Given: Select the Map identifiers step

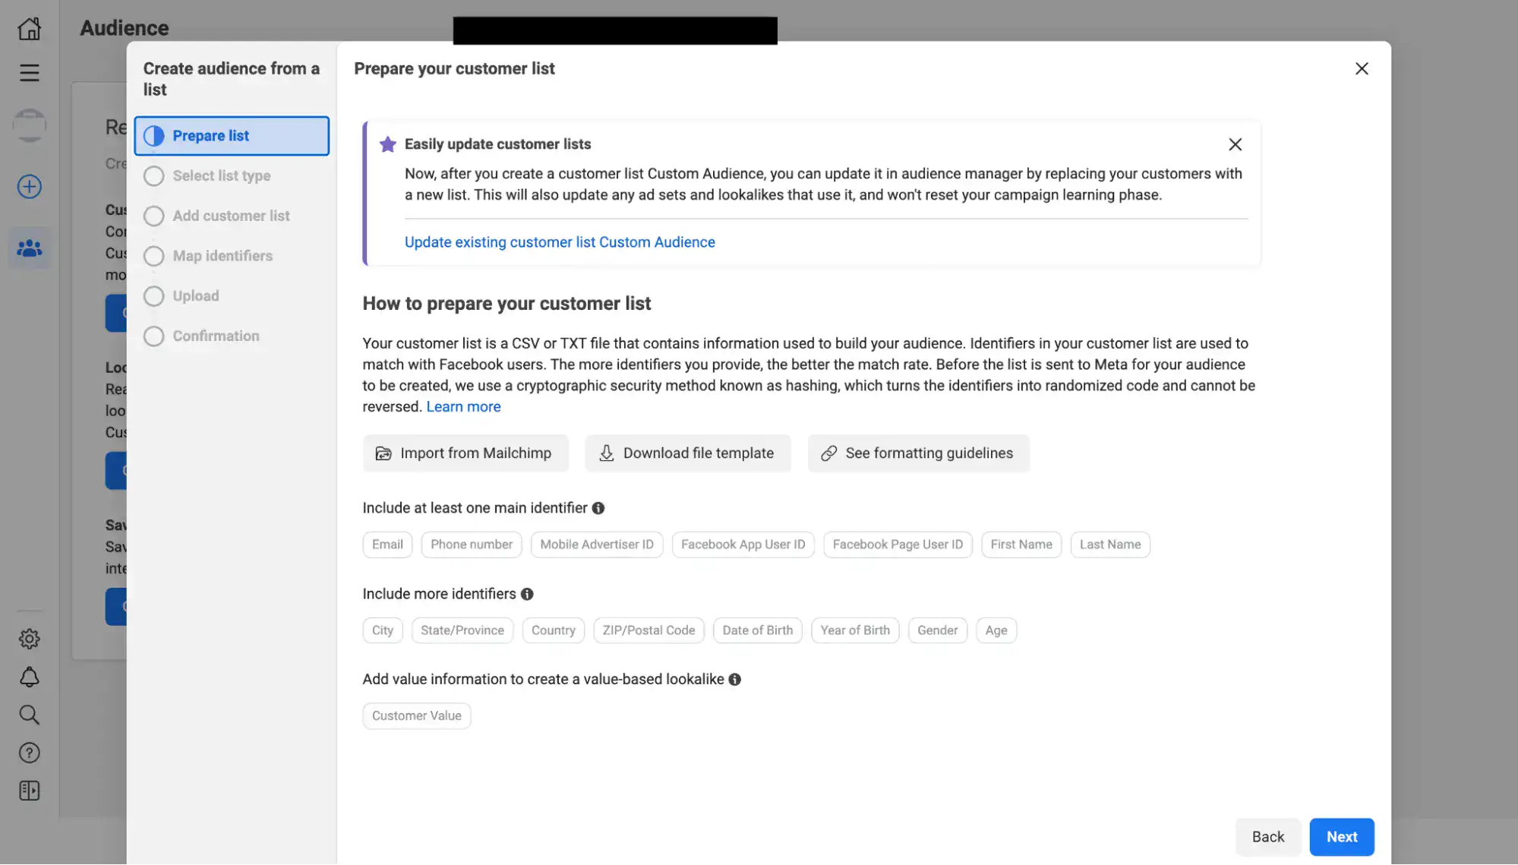Looking at the screenshot, I should [x=222, y=256].
